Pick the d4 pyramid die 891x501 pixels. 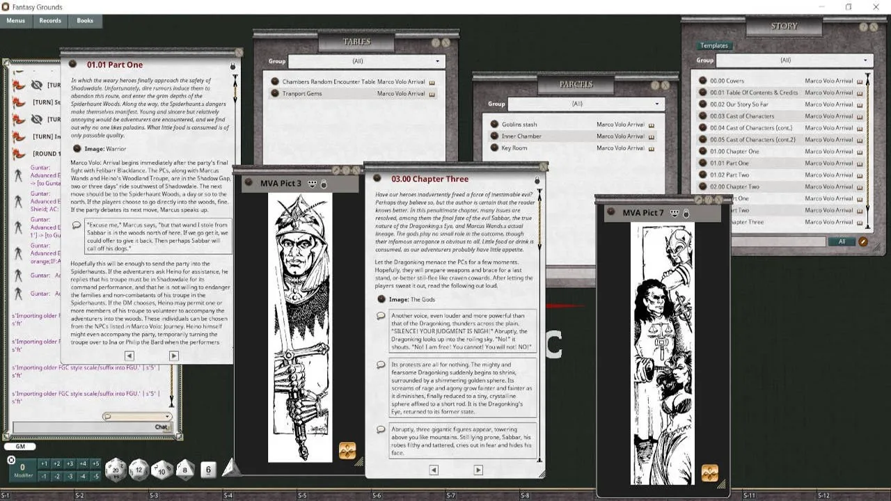click(x=231, y=468)
